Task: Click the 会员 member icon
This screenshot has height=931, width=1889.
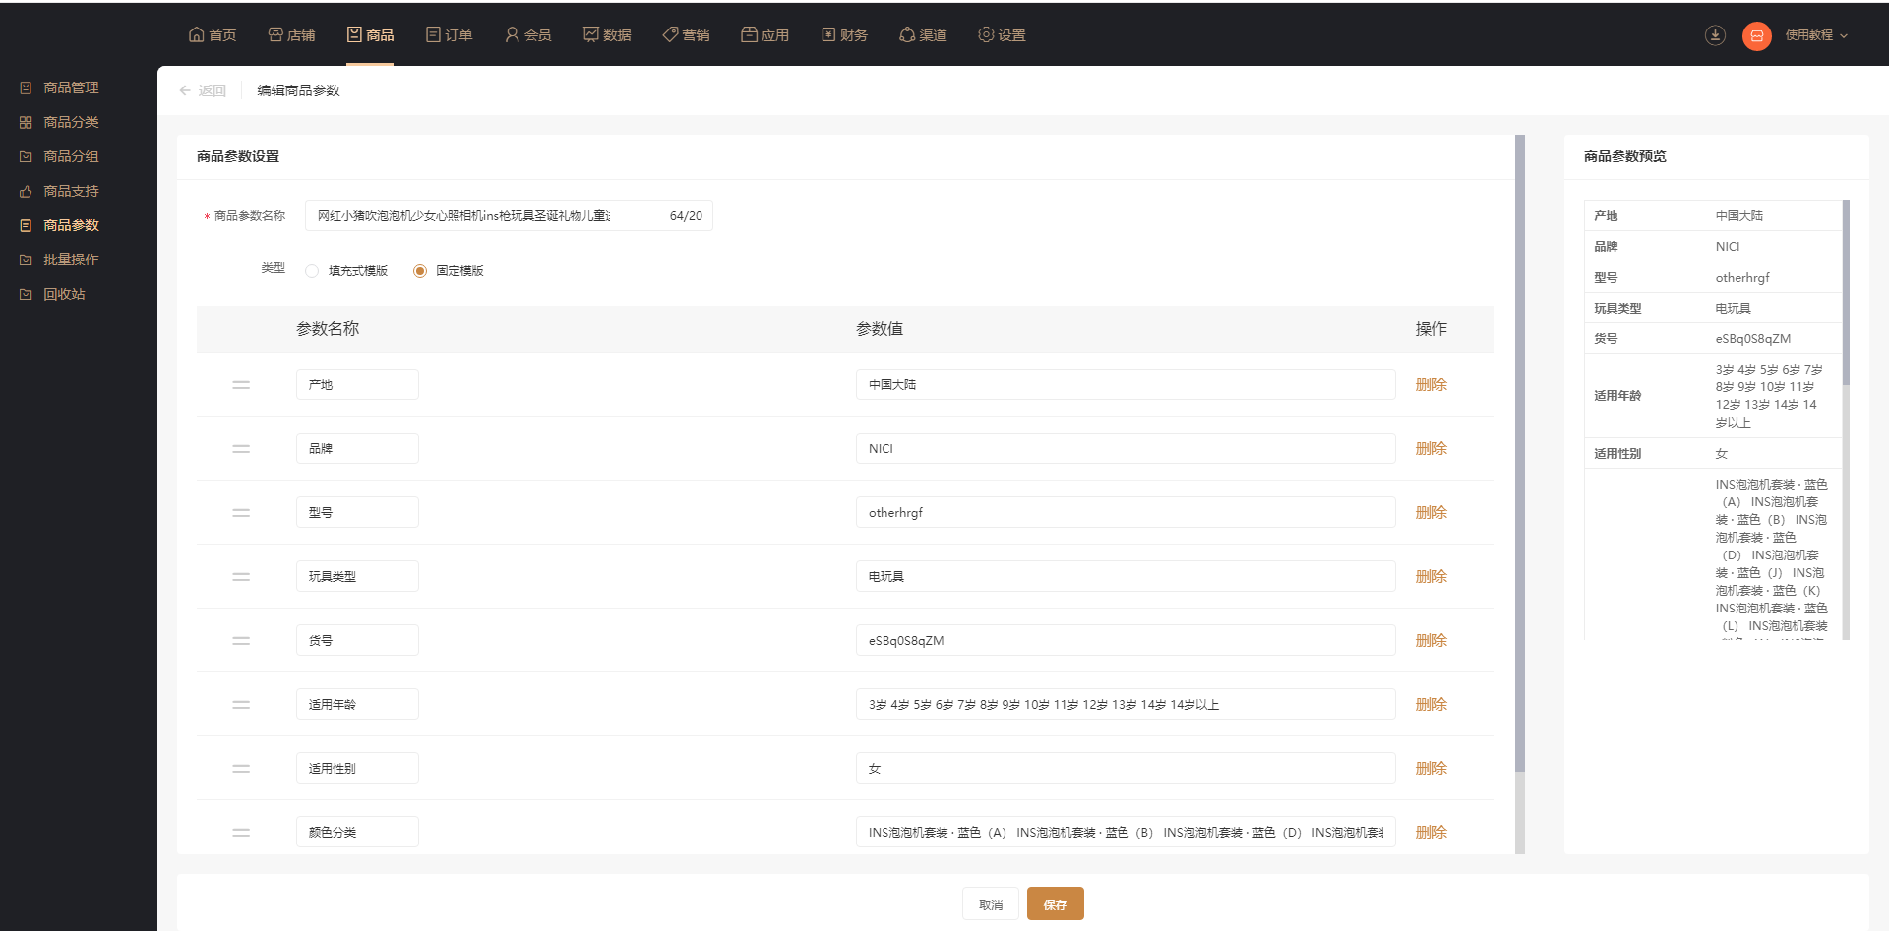Action: [x=512, y=34]
